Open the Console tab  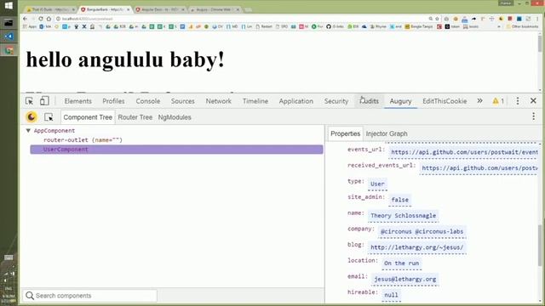pyautogui.click(x=147, y=101)
